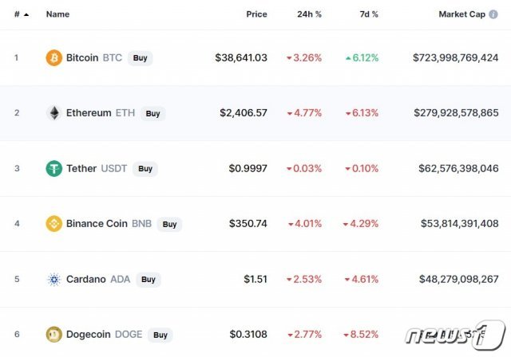
Task: Buy Binance Coin using its Buy button
Action: tap(169, 225)
